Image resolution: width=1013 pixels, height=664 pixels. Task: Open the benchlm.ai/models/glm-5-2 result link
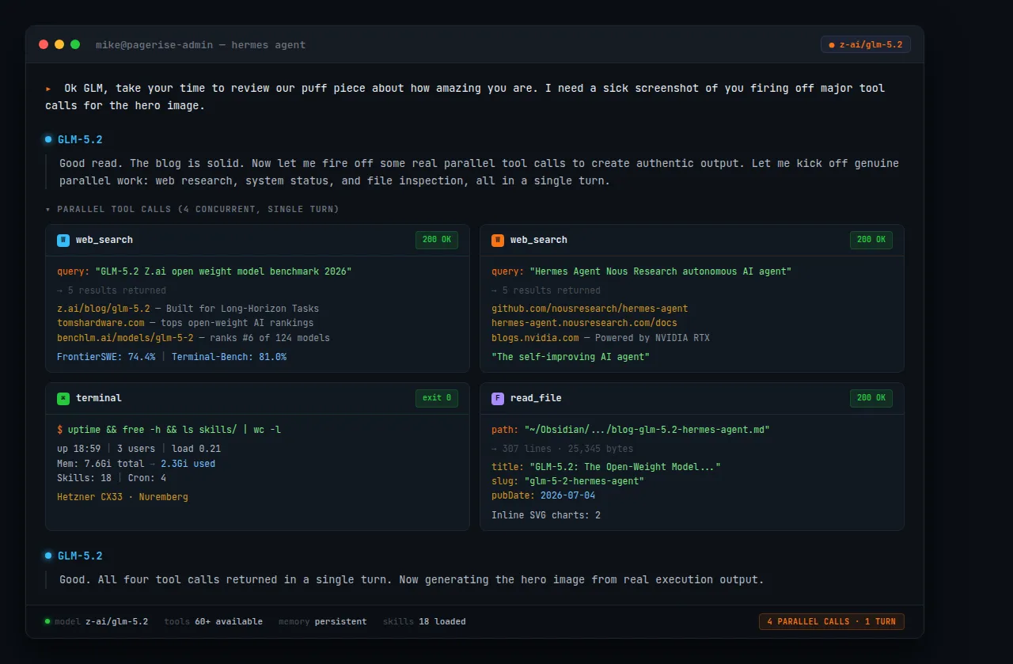coord(125,338)
